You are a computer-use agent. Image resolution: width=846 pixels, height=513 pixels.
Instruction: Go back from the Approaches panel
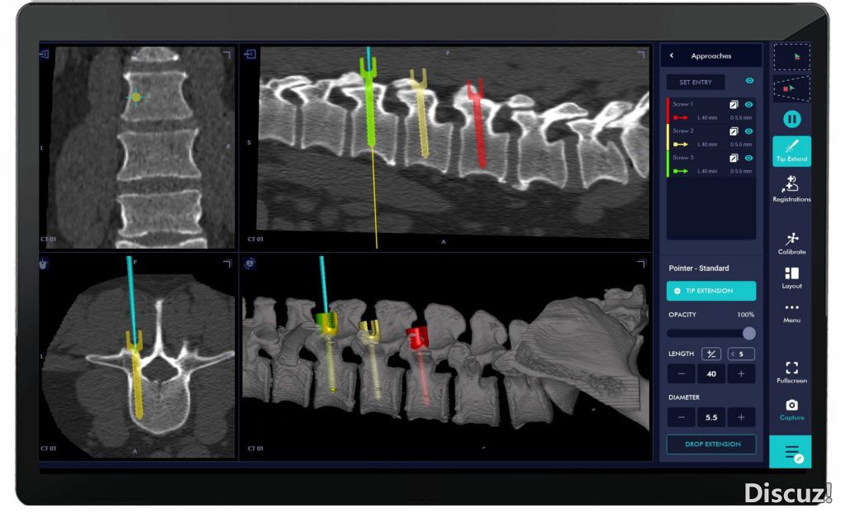(x=671, y=55)
